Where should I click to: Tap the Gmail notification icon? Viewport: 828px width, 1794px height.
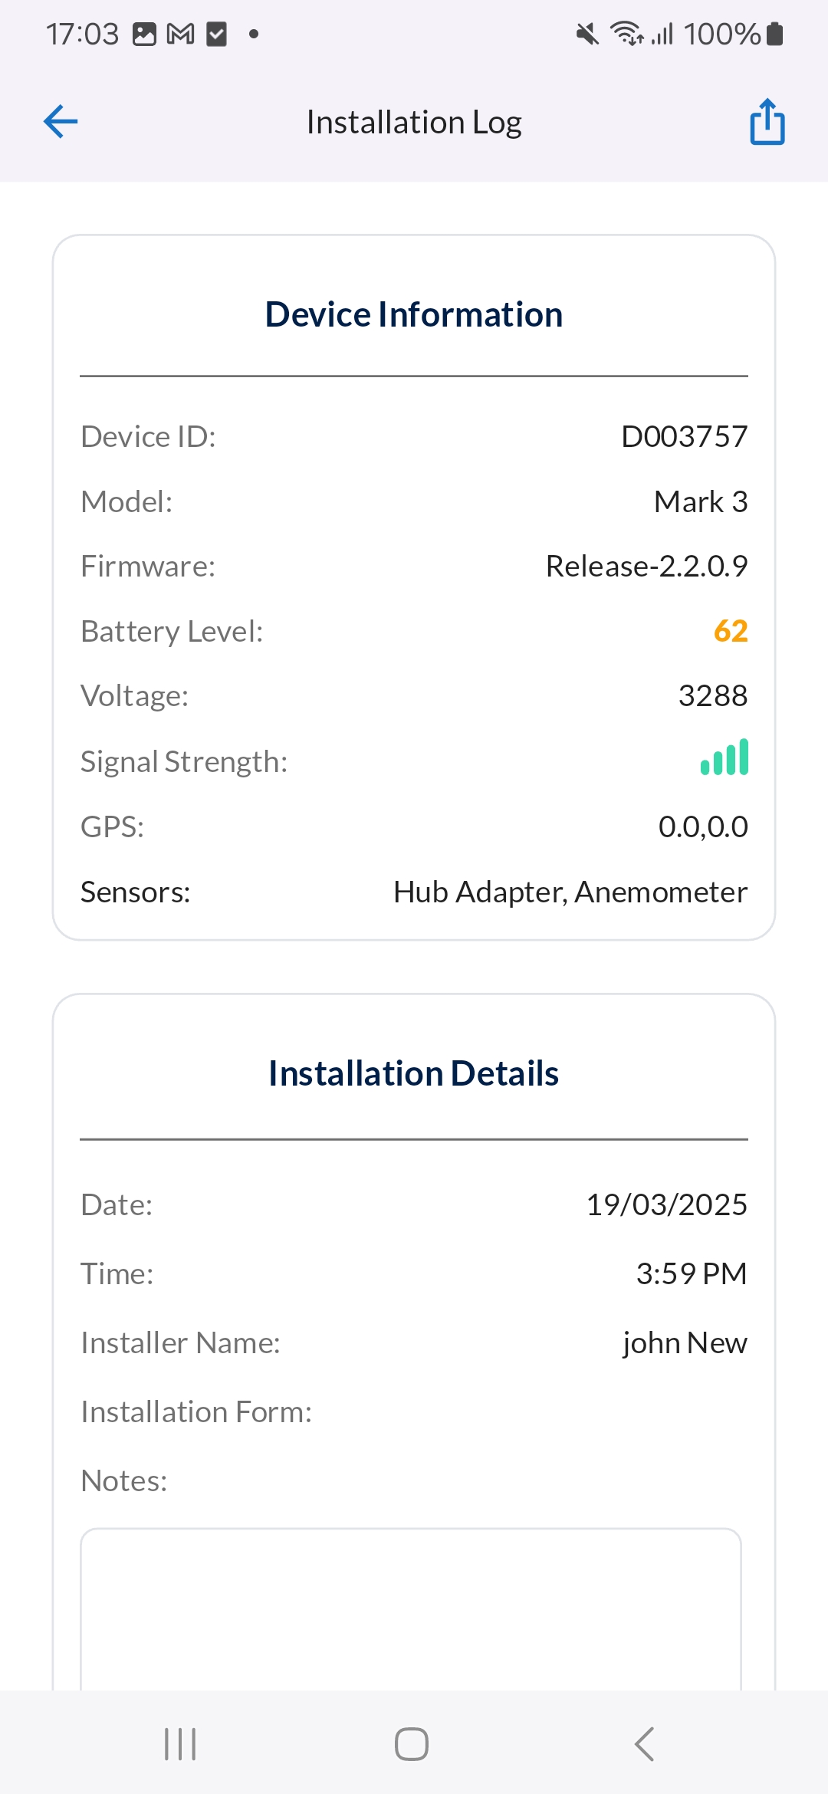181,34
